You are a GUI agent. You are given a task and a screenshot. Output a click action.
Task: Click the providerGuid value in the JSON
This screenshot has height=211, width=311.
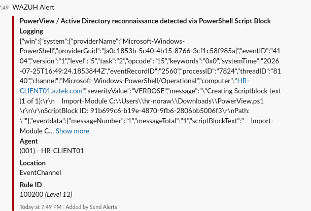pos(171,51)
